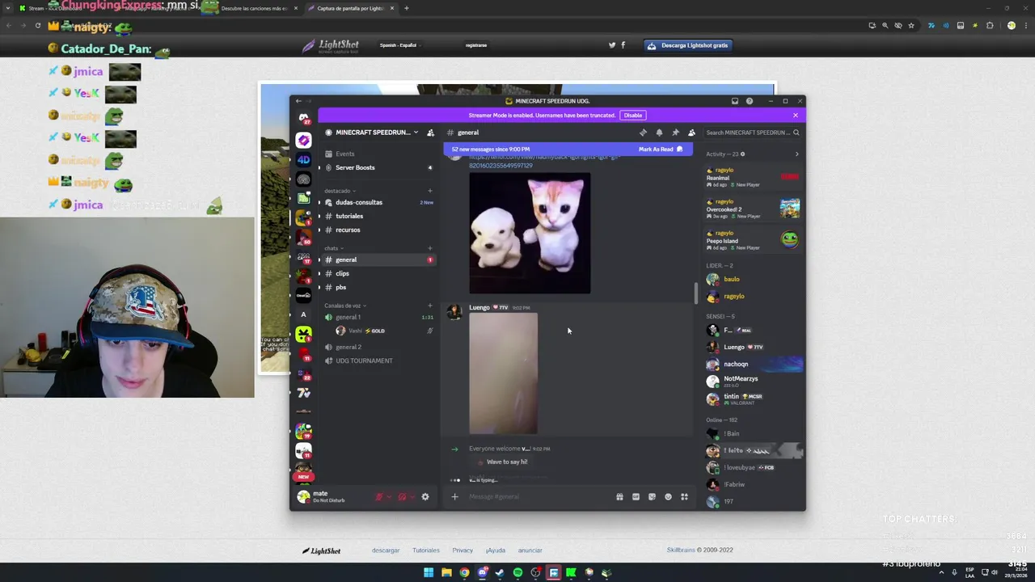
Task: Join the general 1 voice channel
Action: point(378,317)
